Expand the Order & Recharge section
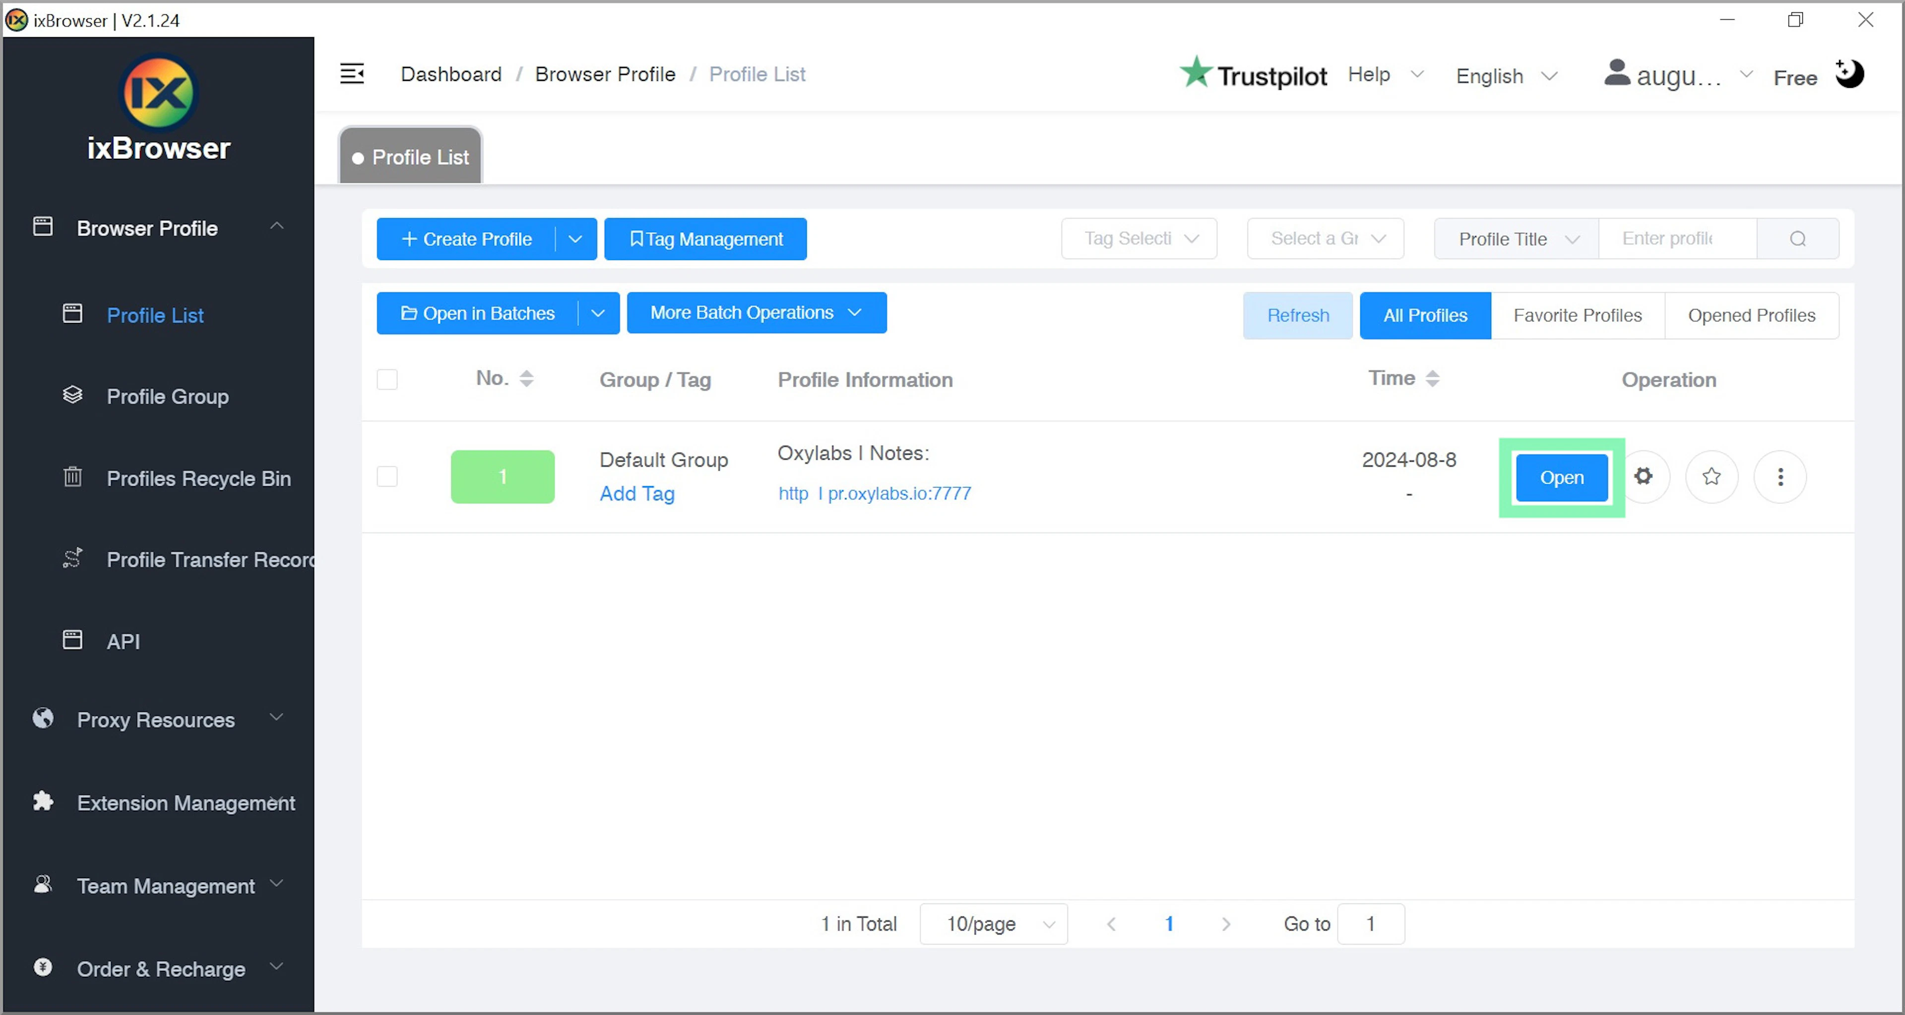The width and height of the screenshot is (1905, 1015). (277, 966)
